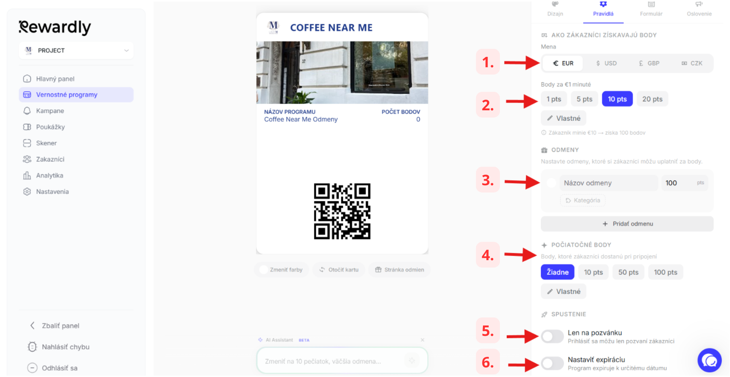
Task: Click Nahlásiť chybu to report bug
Action: pyautogui.click(x=66, y=347)
